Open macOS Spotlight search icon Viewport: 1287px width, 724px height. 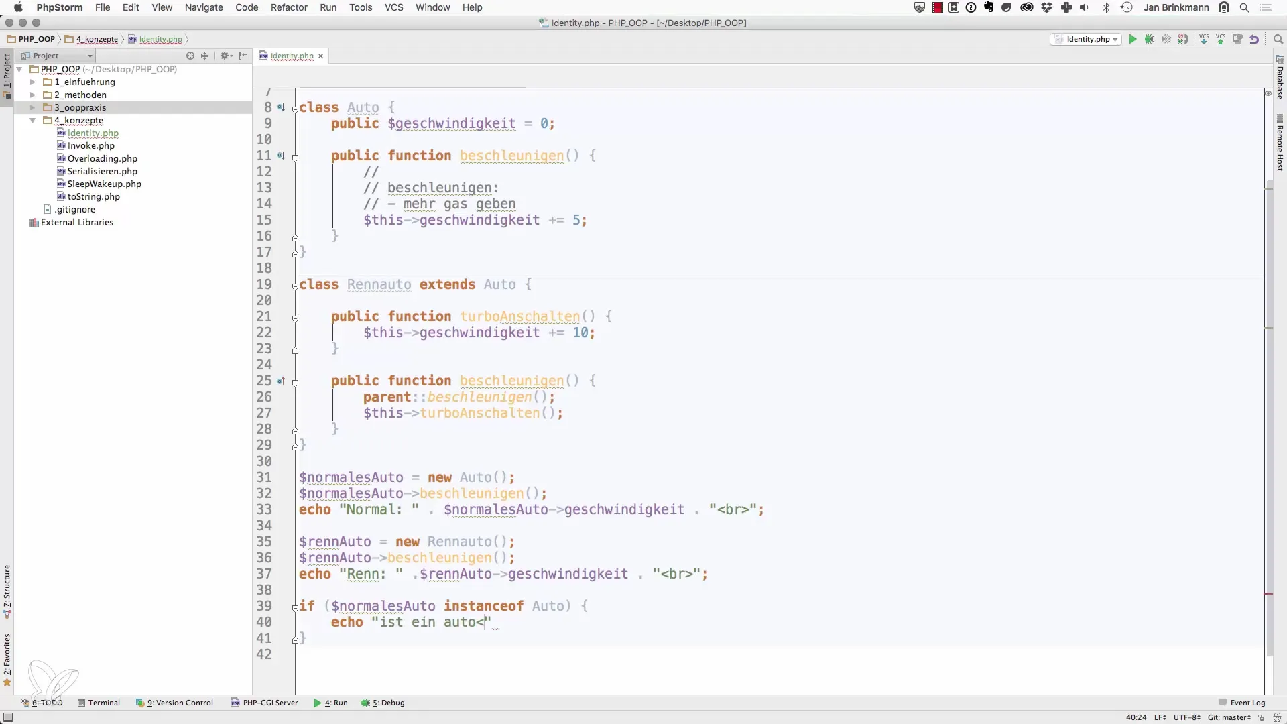click(1244, 7)
